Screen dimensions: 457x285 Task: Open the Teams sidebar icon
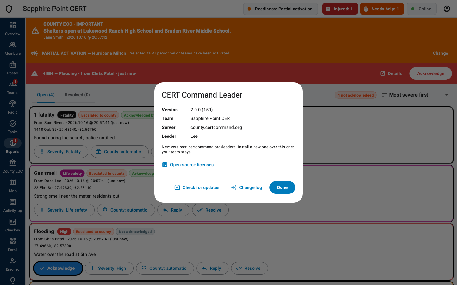click(x=13, y=88)
